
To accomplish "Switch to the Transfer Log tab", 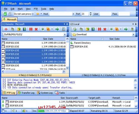I will [26, 93].
